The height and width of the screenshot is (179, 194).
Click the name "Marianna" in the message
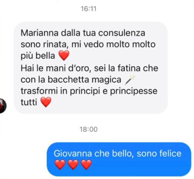tap(40, 33)
